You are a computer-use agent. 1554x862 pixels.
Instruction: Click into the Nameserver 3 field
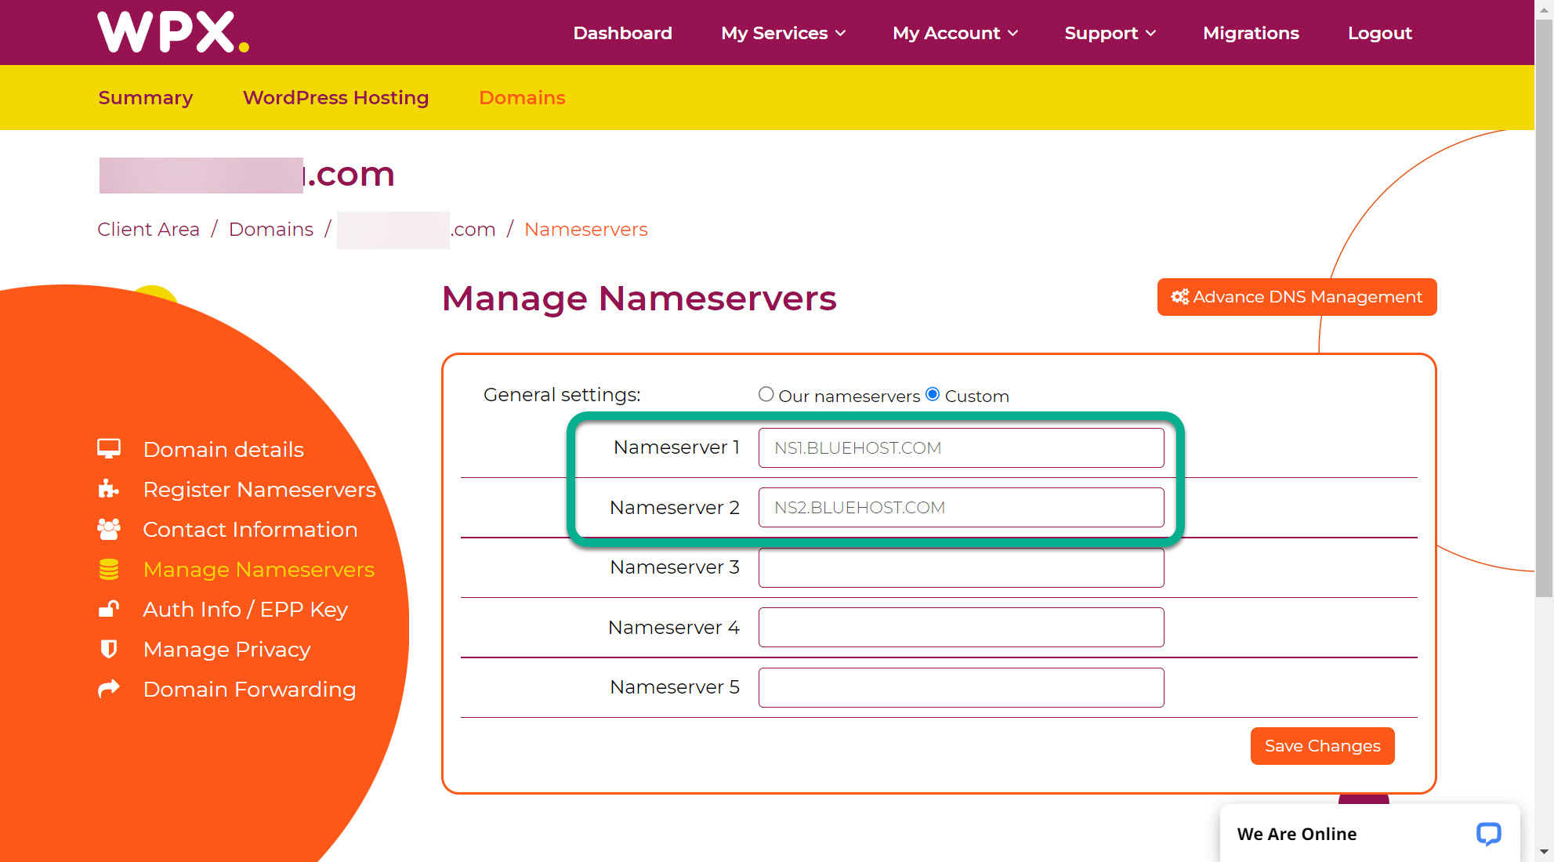[x=961, y=567]
